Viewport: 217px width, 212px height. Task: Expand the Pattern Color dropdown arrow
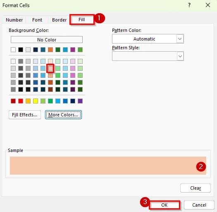coord(180,39)
